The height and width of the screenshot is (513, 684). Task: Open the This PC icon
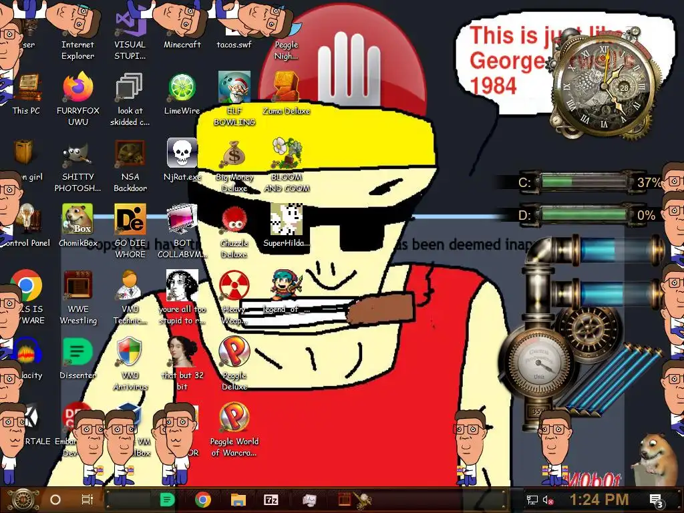(26, 94)
